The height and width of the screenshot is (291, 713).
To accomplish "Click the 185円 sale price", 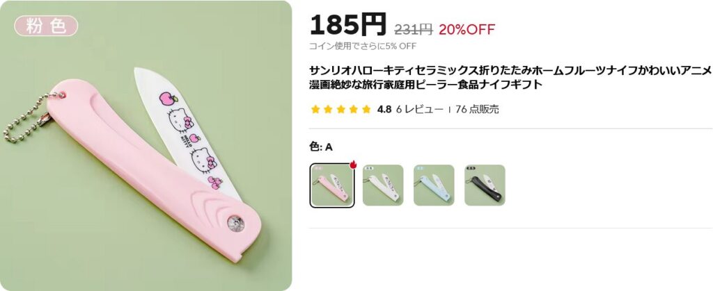I will tap(348, 24).
